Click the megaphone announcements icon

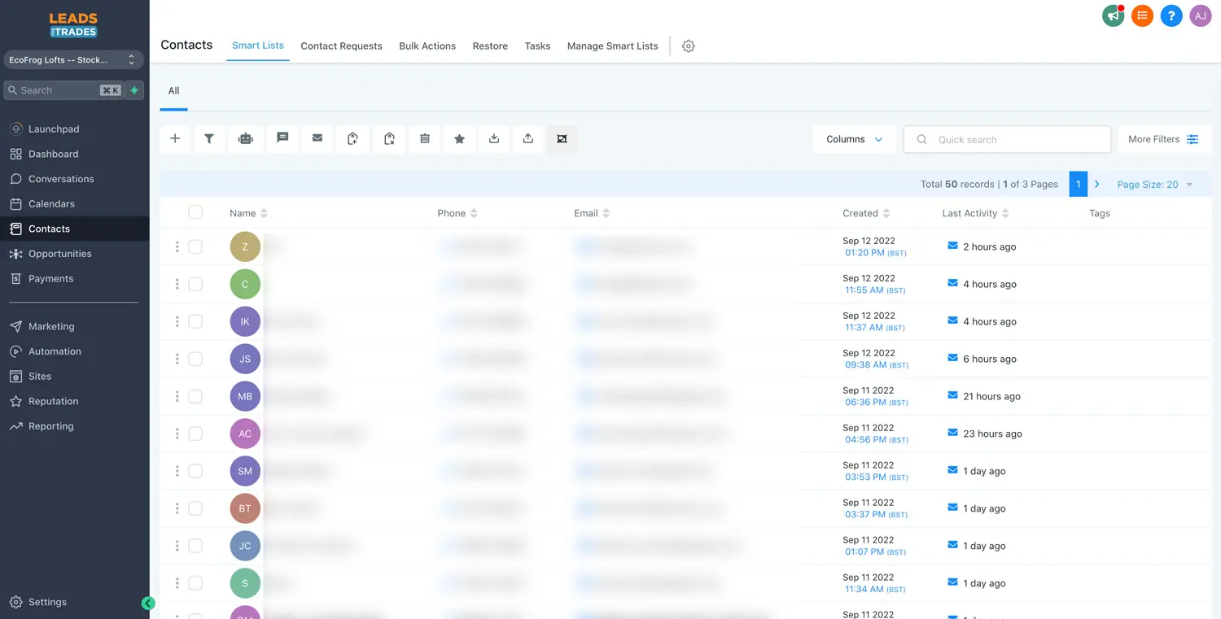1113,15
